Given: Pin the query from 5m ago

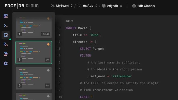Looking at the screenshot, I should tap(48, 70).
